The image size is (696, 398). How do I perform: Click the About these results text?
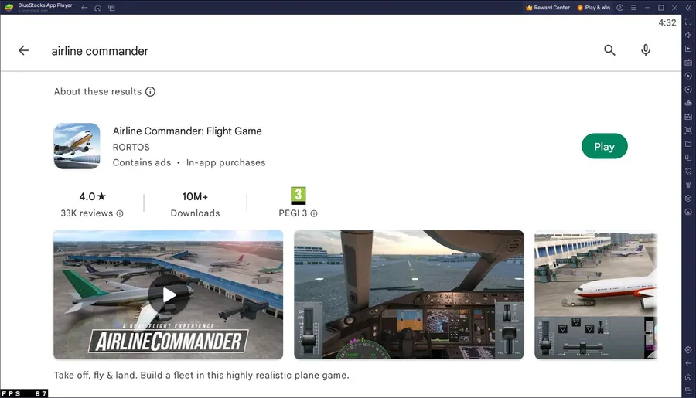pos(97,91)
